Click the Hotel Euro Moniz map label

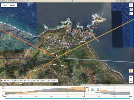[x=78, y=29]
